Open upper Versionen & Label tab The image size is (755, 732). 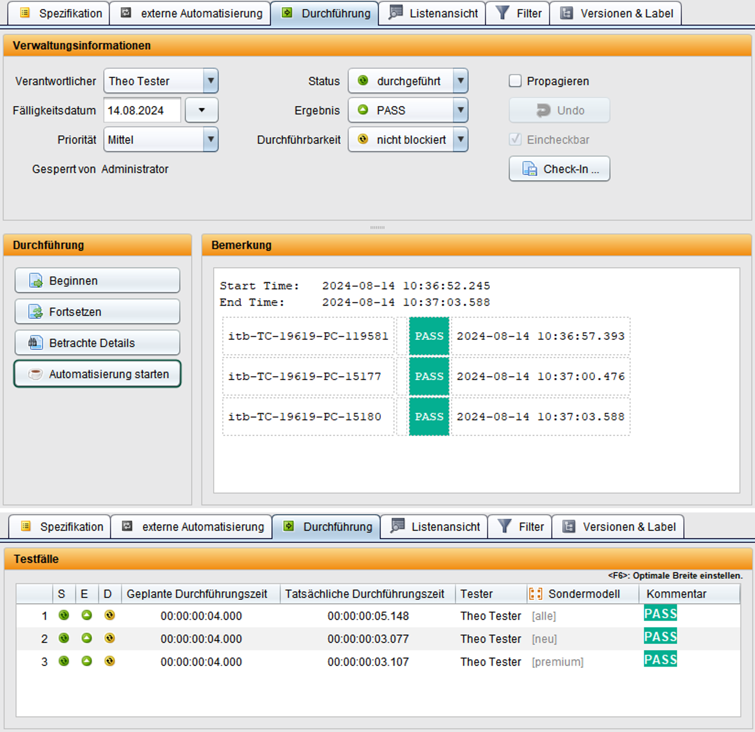pos(615,14)
